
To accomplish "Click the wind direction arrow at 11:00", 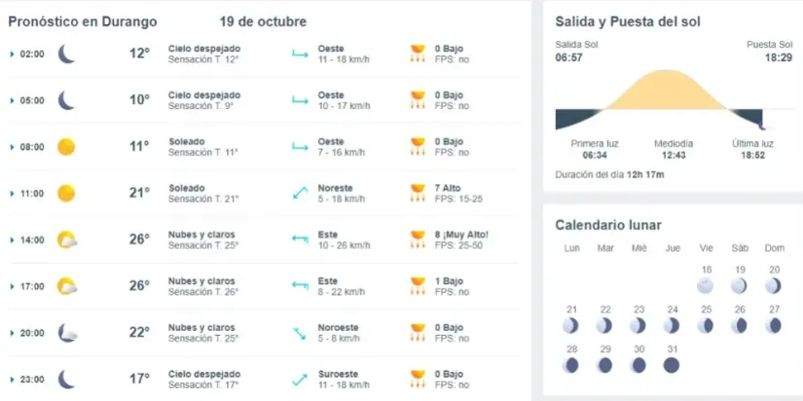I will (300, 193).
